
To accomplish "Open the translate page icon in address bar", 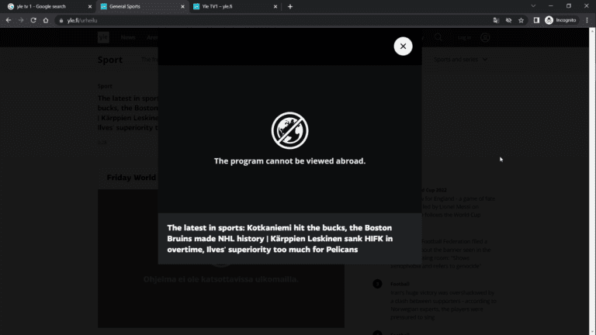I will [x=496, y=20].
